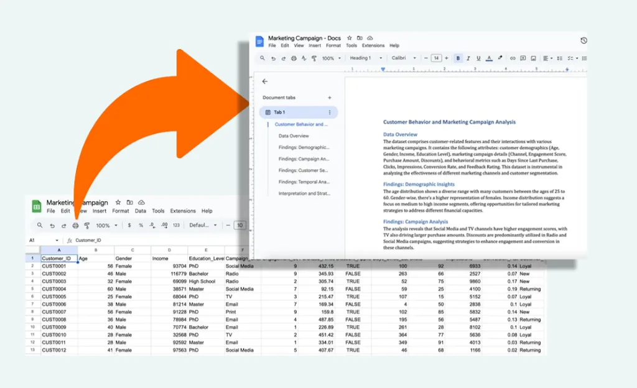Star the Marketing Campaign Docs document
Screen dimensions: 637x388
click(350, 38)
